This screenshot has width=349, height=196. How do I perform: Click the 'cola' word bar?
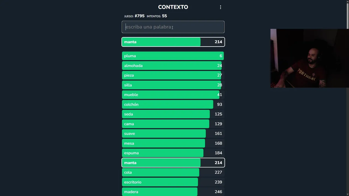coord(173,172)
